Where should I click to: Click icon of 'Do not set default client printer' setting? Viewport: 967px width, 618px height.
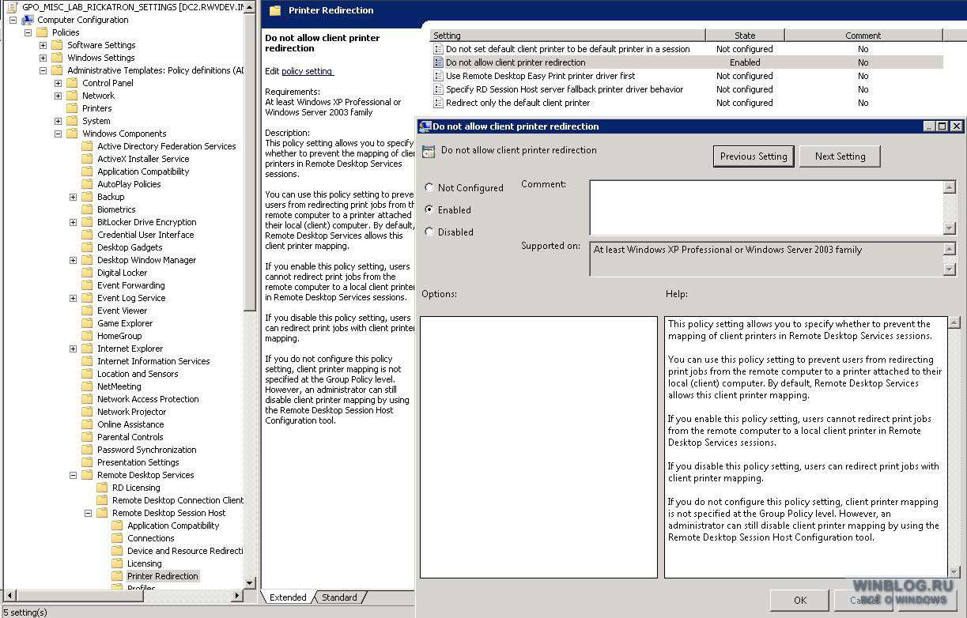(x=438, y=49)
